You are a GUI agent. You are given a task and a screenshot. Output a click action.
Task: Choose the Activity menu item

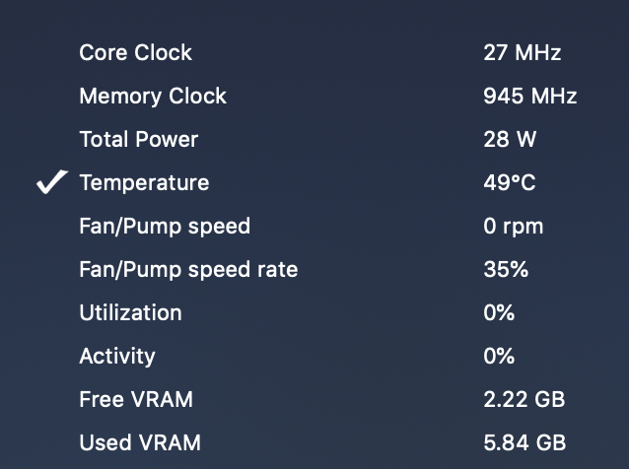117,357
